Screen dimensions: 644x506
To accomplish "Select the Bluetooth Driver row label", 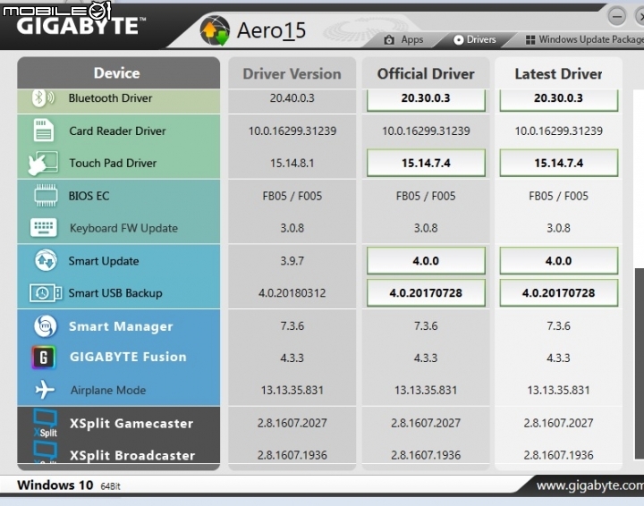I will 110,98.
